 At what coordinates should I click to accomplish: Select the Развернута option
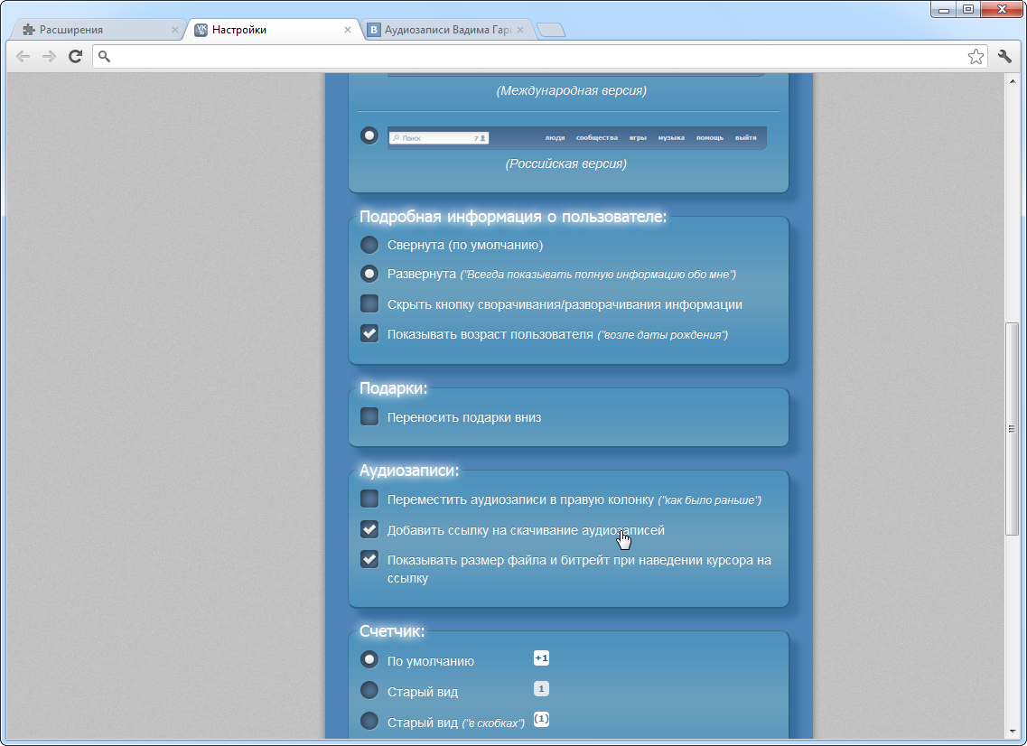point(369,274)
